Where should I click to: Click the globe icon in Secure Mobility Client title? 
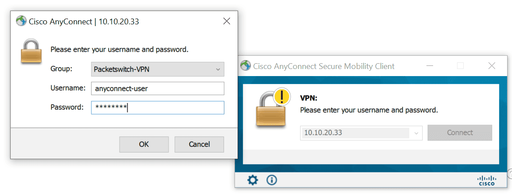245,66
